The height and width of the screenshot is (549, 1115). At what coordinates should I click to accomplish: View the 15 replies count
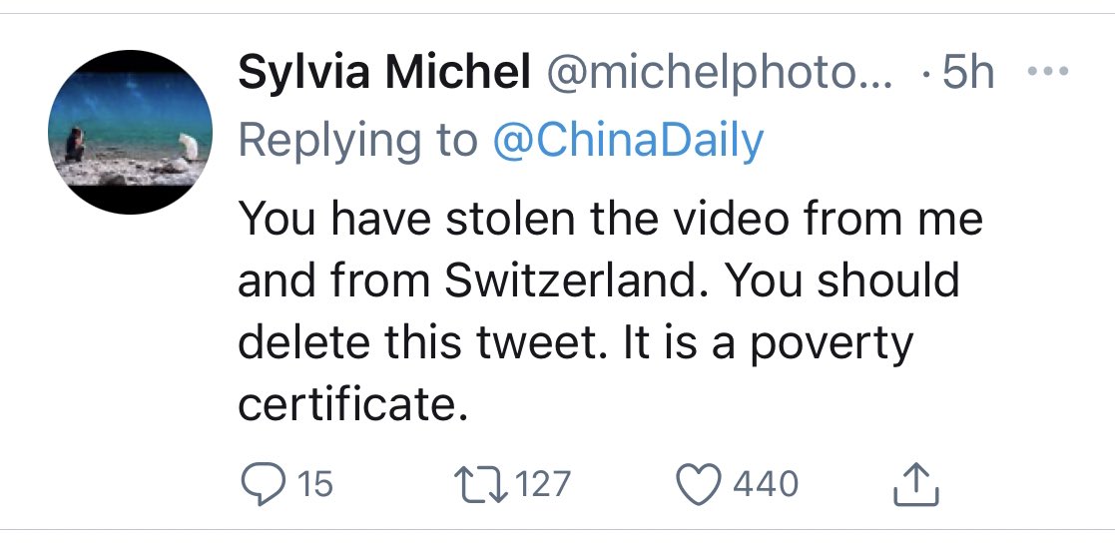[x=314, y=484]
